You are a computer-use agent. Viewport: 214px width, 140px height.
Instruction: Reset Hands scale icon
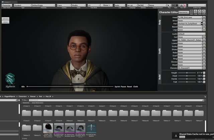click(204, 79)
